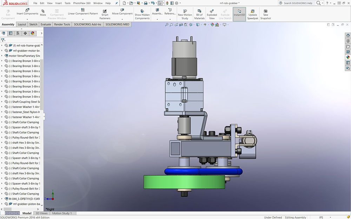Click the Insert Components tool
The image size is (351, 219).
27,12
